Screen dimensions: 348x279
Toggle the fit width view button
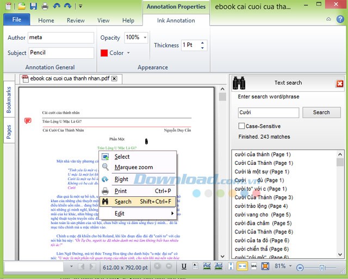[242, 266]
